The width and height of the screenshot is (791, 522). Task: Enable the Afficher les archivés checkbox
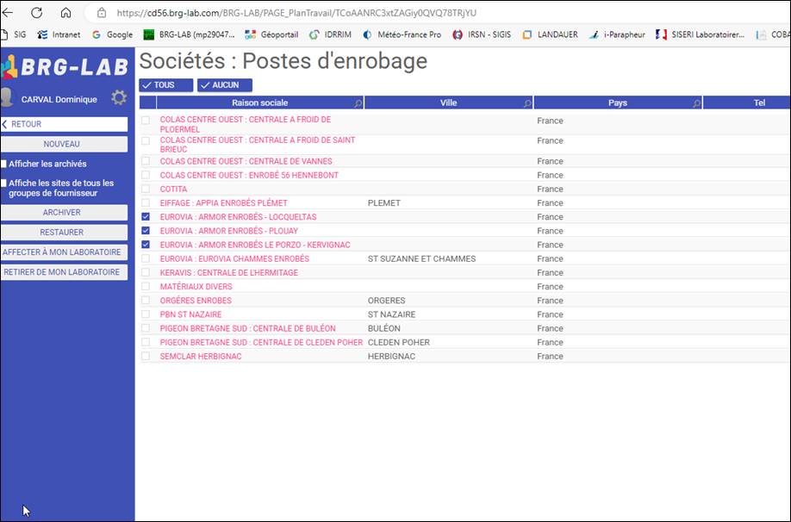(x=4, y=164)
